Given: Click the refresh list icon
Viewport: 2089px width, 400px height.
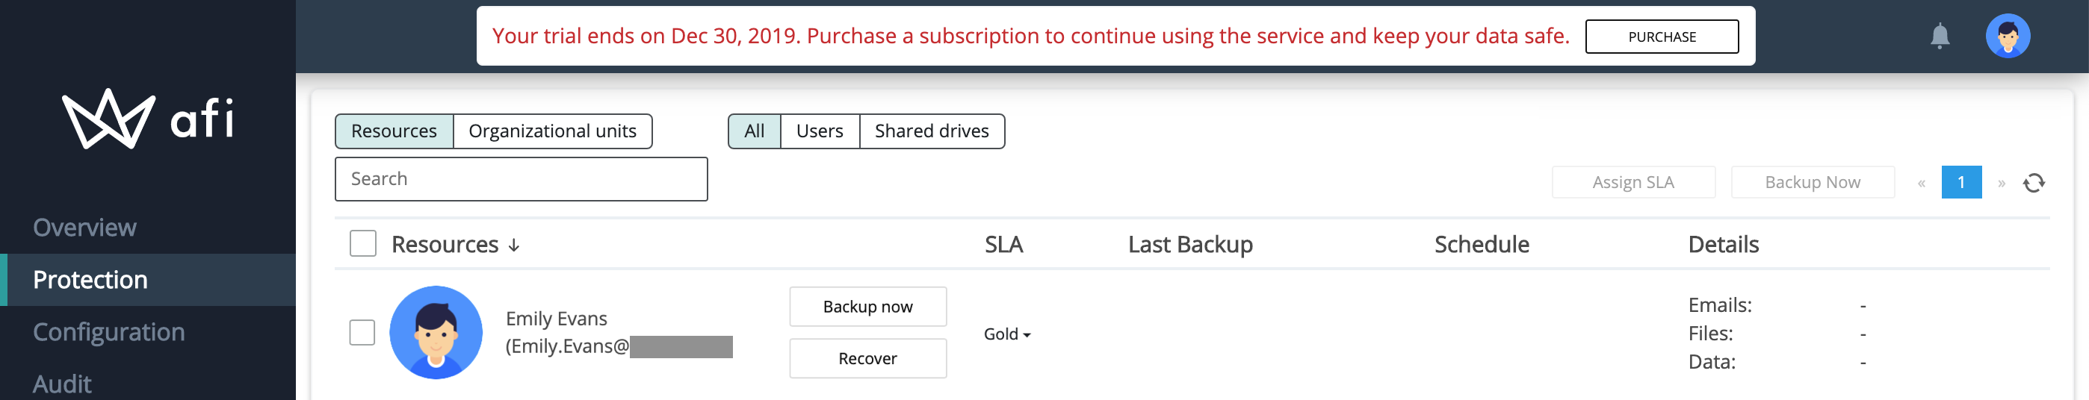Looking at the screenshot, I should tap(2033, 183).
